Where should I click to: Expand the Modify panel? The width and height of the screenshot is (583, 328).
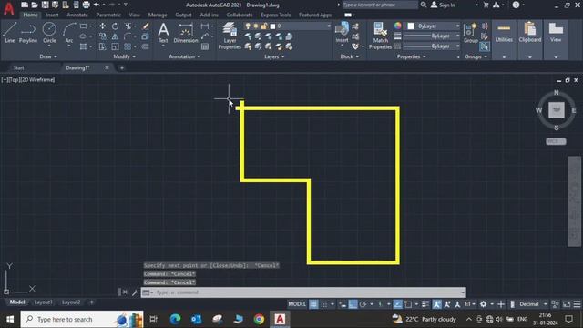coord(124,56)
